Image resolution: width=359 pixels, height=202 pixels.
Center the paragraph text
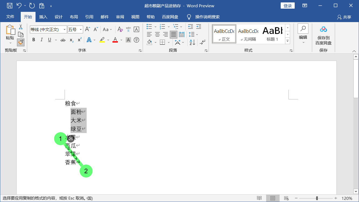[157, 34]
